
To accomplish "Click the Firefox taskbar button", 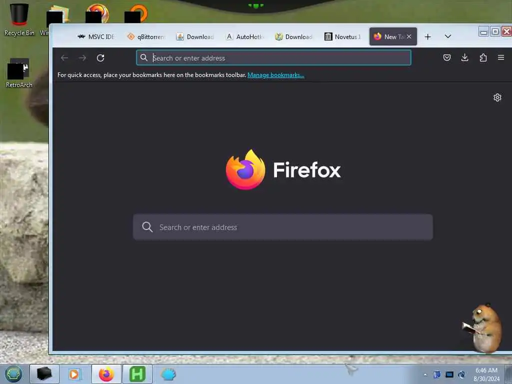I will [x=106, y=374].
